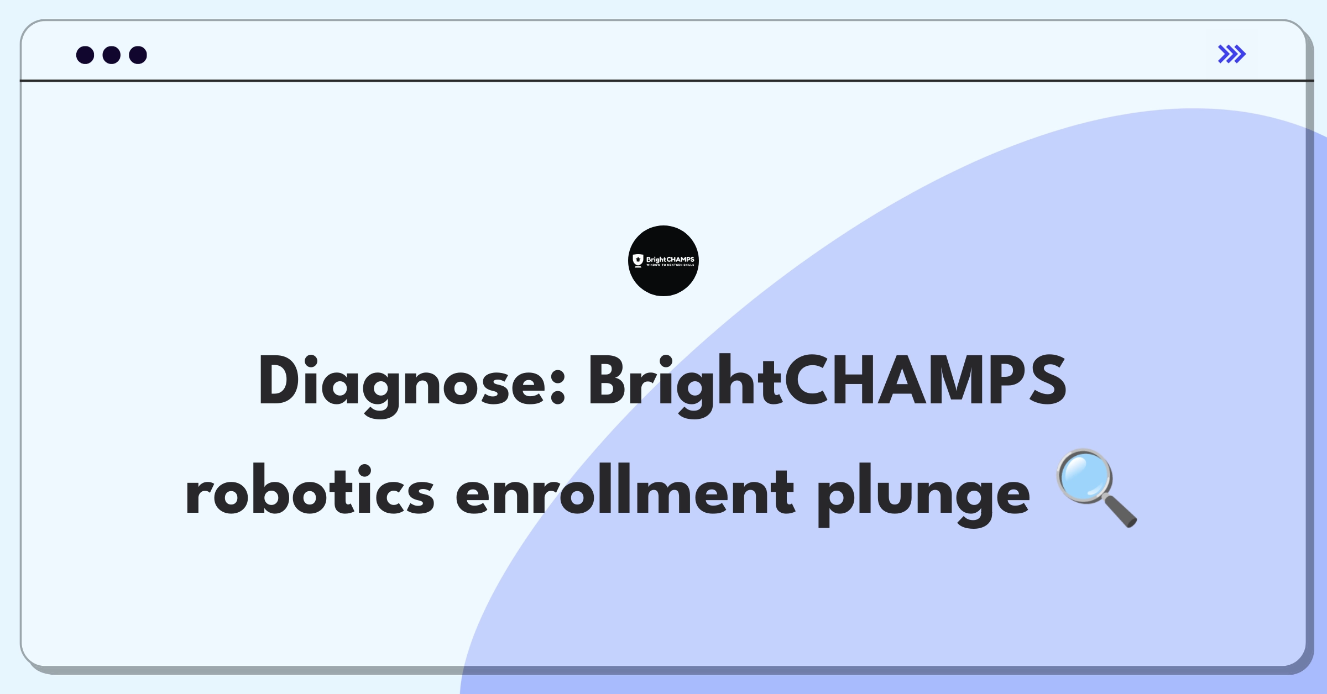
Task: Click the white BrightCHAMPS wordmark in logo
Action: click(670, 259)
